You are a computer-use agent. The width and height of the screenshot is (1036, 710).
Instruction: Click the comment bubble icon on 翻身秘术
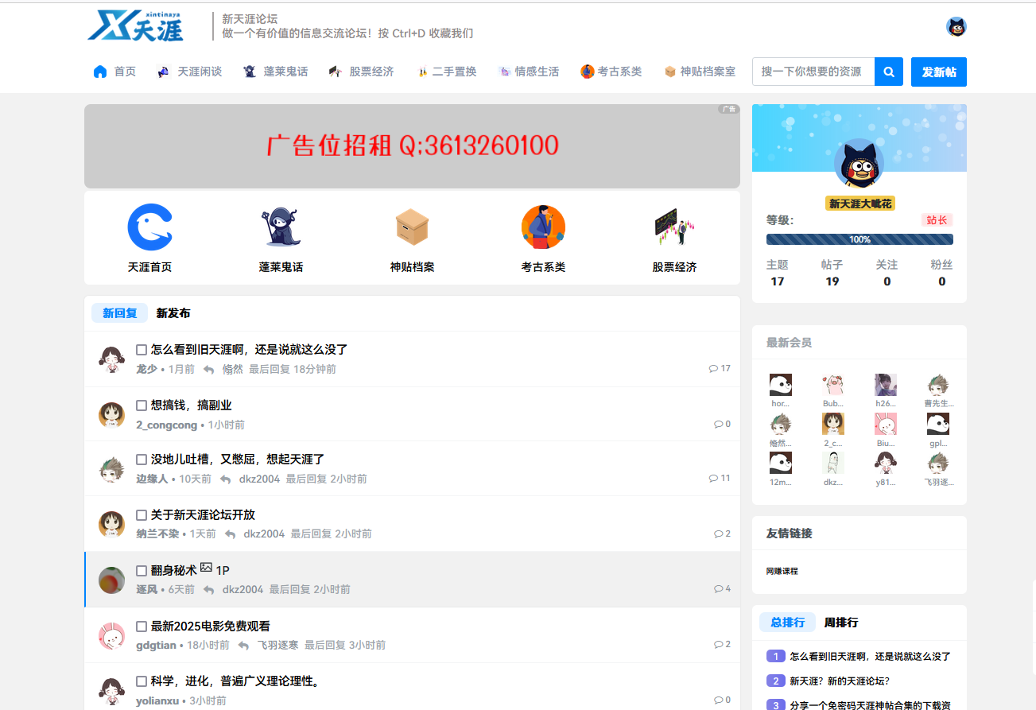click(x=716, y=588)
